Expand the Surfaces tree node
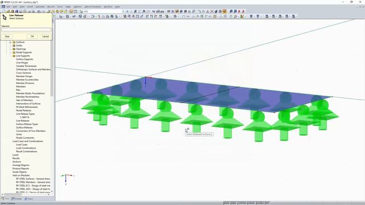The width and height of the screenshot is (365, 205). click(10, 42)
